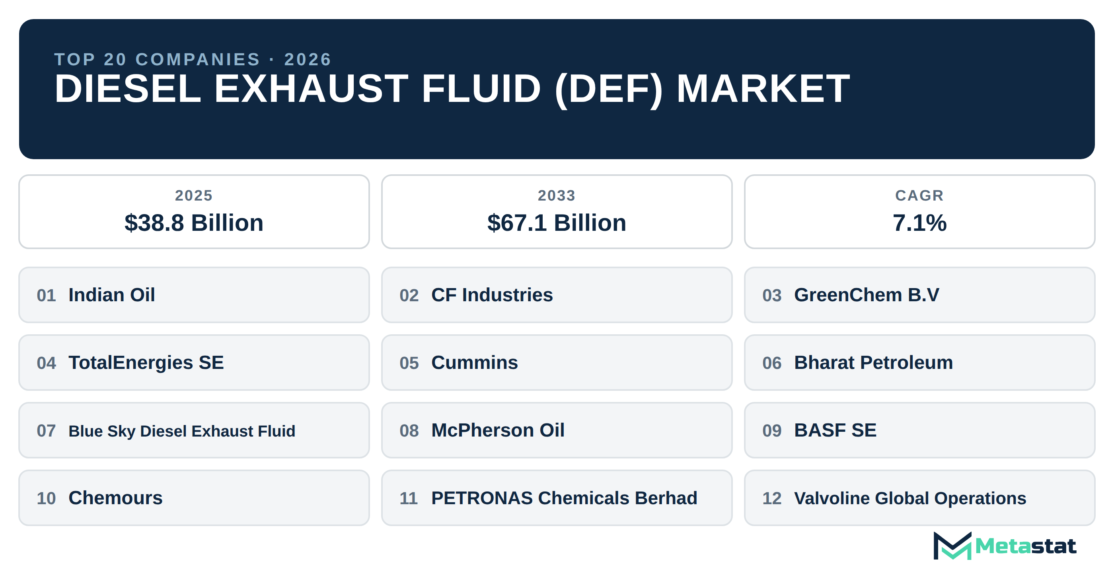Click the 2033 $67.1 Billion stat

[557, 212]
